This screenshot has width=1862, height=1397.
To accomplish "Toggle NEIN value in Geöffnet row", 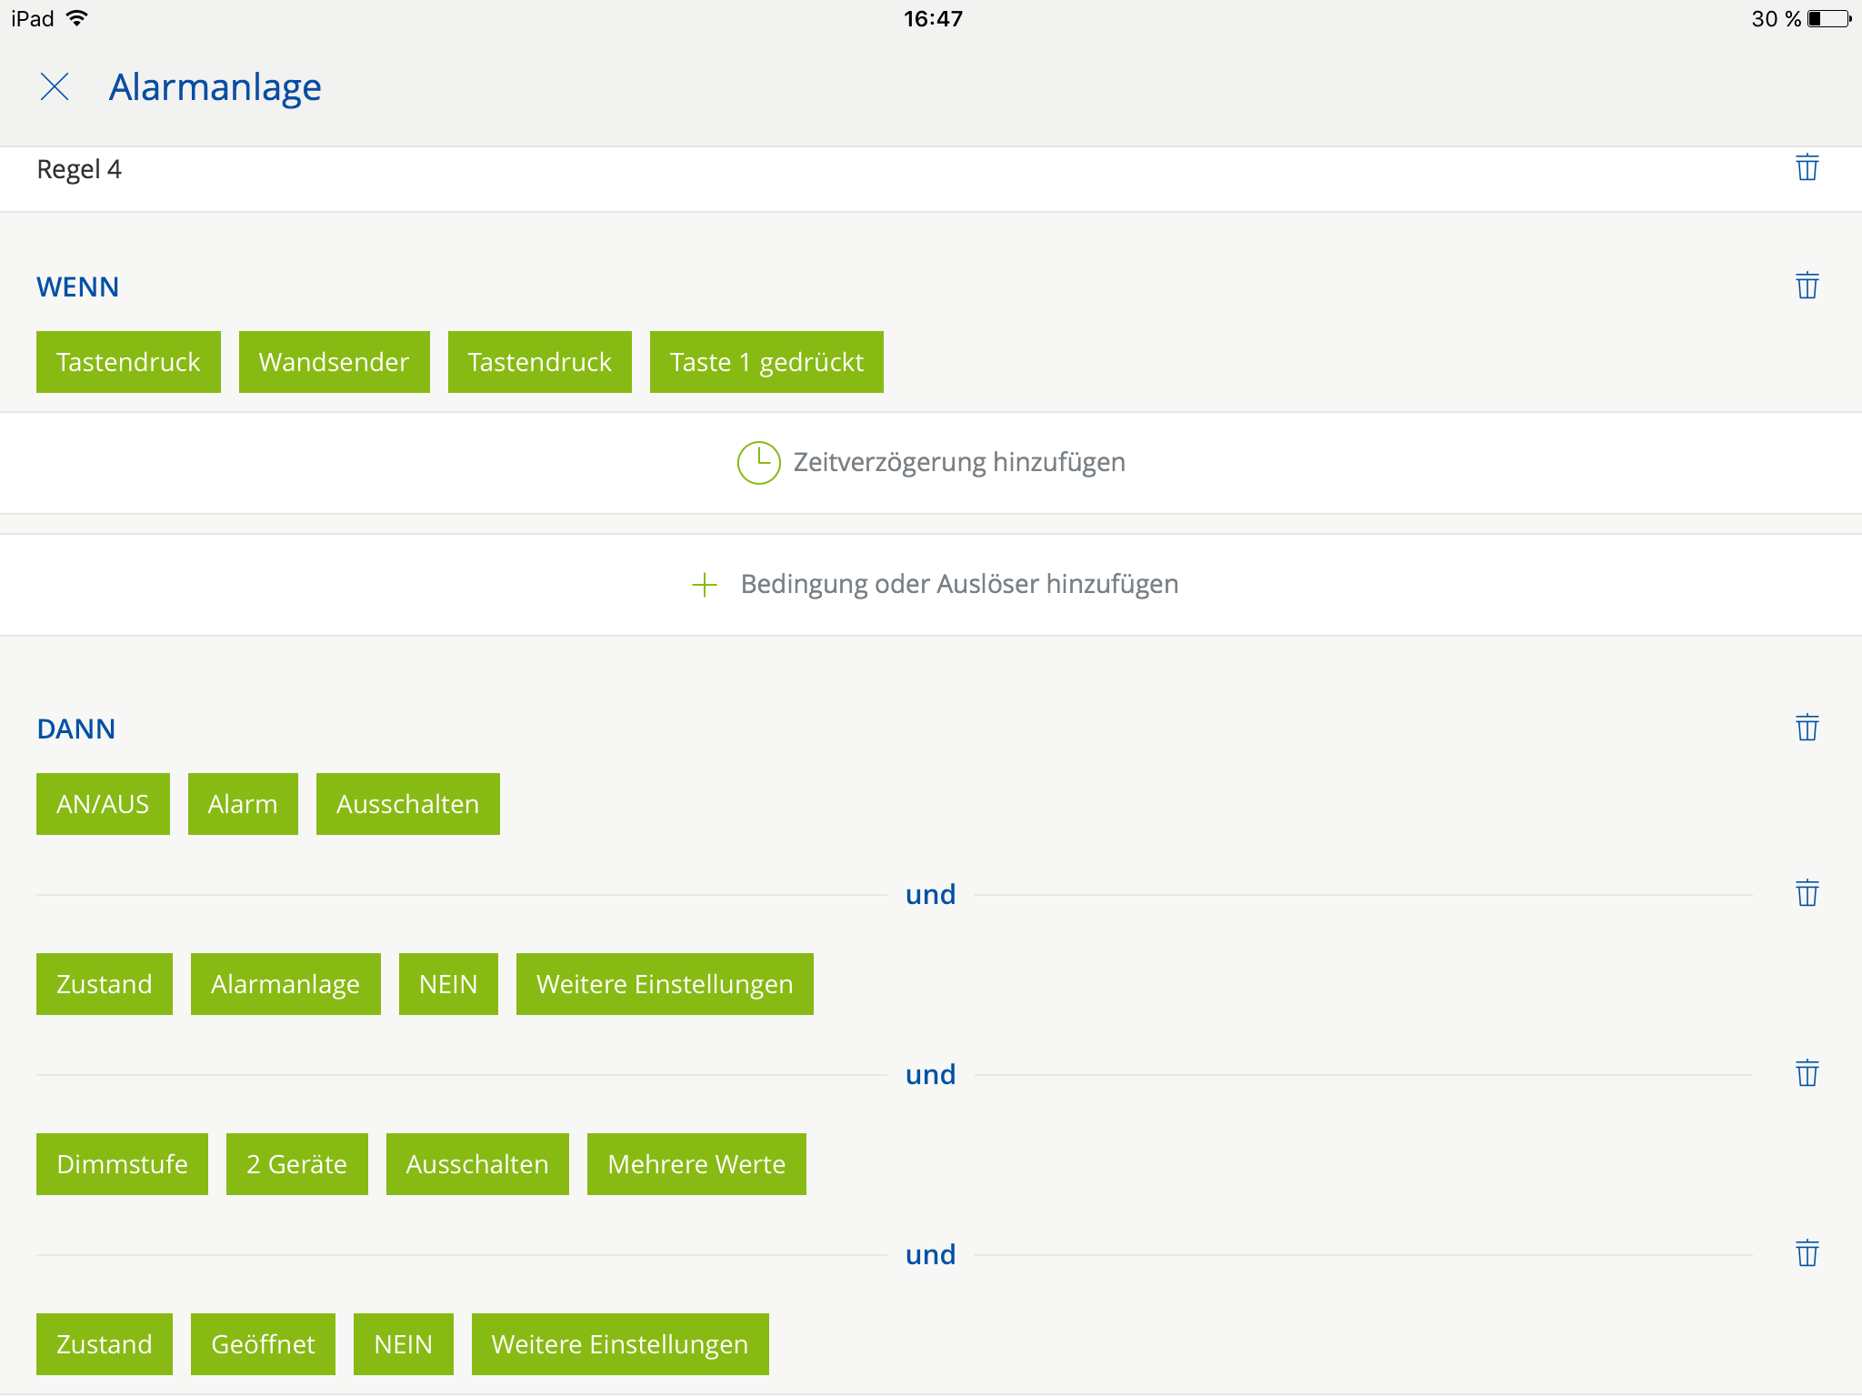I will pyautogui.click(x=403, y=1344).
